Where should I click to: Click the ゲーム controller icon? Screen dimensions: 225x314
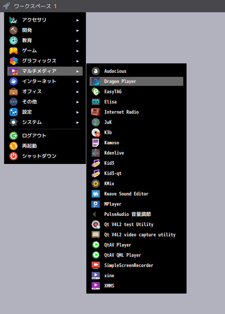(x=13, y=51)
